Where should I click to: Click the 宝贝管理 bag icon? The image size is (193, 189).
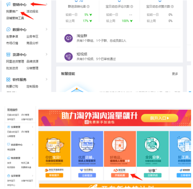tap(8, 176)
